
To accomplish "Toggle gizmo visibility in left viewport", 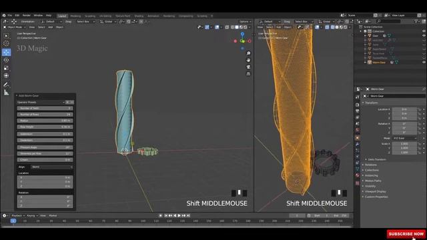I will [x=207, y=27].
